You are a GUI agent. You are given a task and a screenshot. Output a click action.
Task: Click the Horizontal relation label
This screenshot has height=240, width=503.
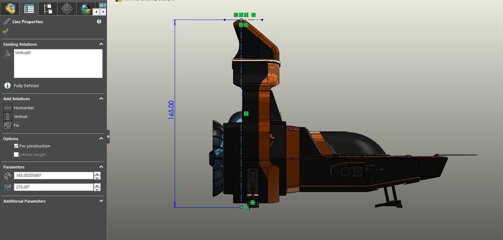coord(24,108)
